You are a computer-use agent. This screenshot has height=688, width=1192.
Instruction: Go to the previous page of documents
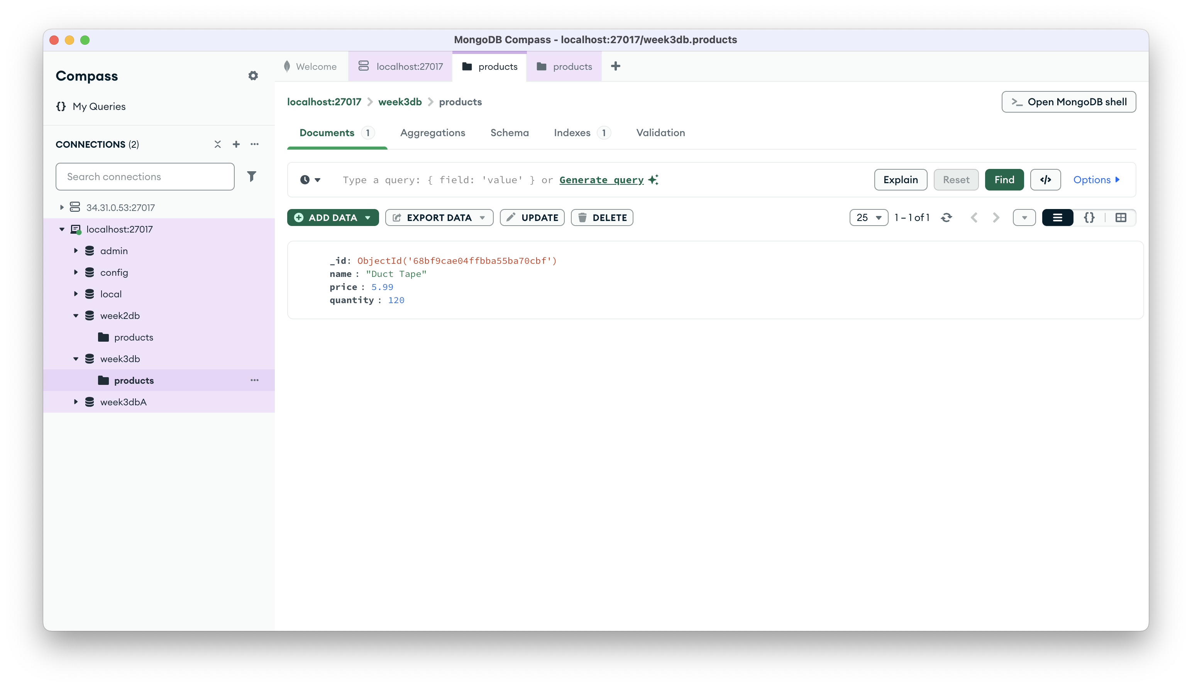tap(974, 218)
